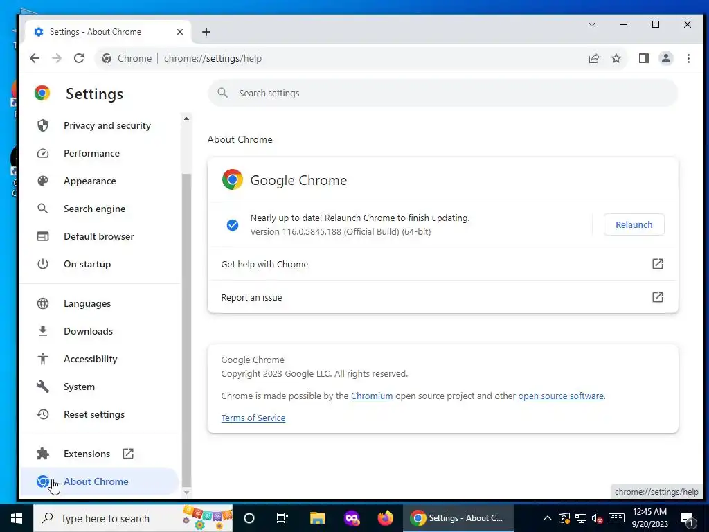Click the share this page icon

(593, 58)
